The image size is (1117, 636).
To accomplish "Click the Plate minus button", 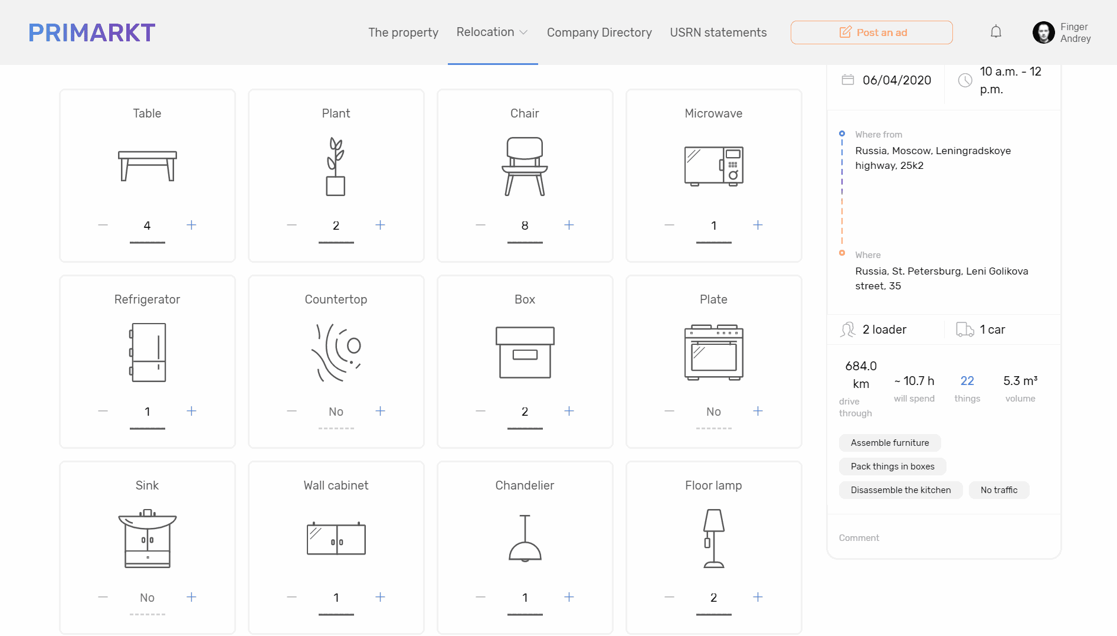I will point(669,411).
